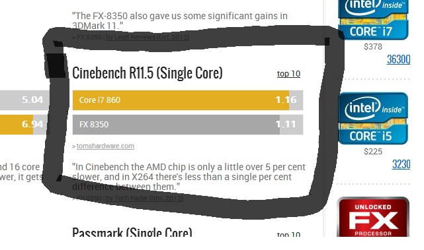Open the 3630Q processor link
This screenshot has width=424, height=250.
pyautogui.click(x=399, y=59)
